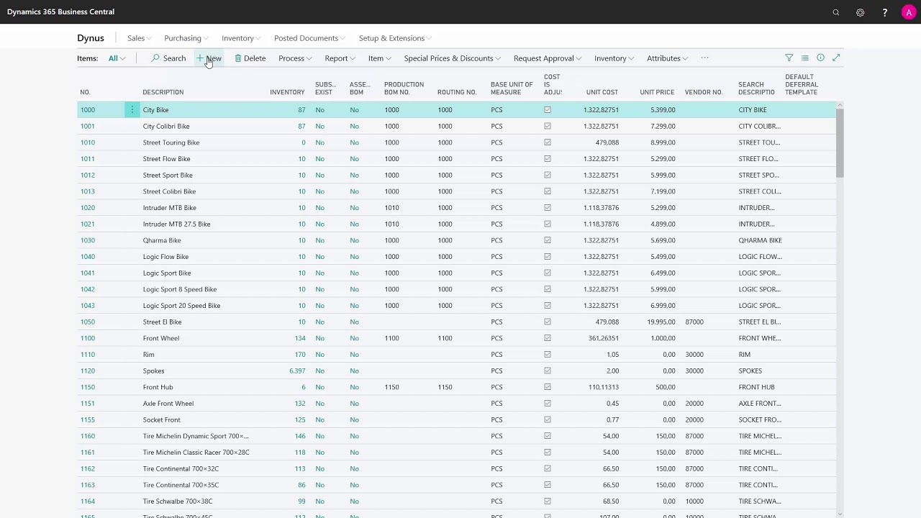Viewport: 921px width, 518px height.
Task: Toggle Cost Is Adjusted for Street Touring Bike
Action: pos(548,142)
